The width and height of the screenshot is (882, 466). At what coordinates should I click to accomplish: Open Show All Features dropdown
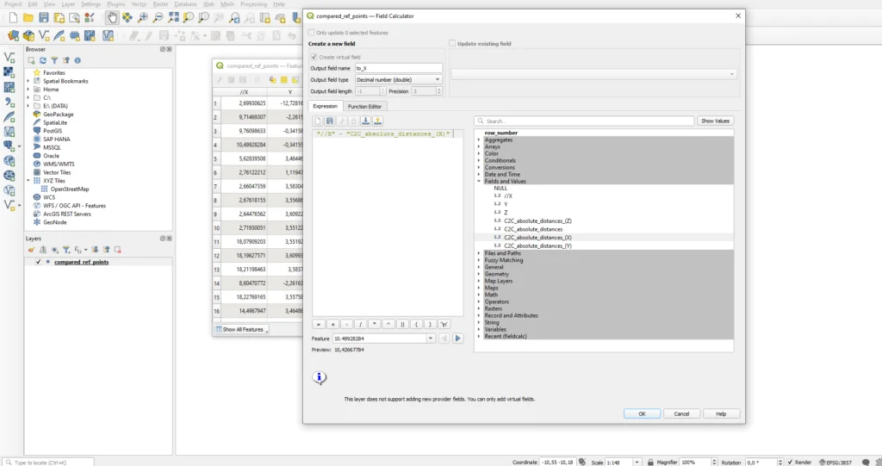coord(242,329)
